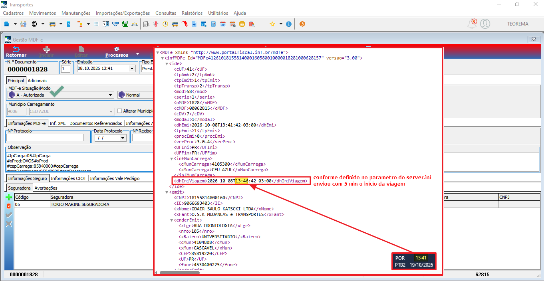Image resolution: width=544 pixels, height=281 pixels.
Task: Open the Movimentos menu
Action: tap(43, 13)
